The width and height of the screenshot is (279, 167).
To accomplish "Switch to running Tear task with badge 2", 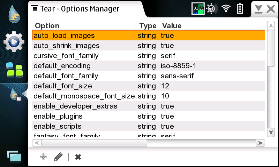I will click(15, 94).
